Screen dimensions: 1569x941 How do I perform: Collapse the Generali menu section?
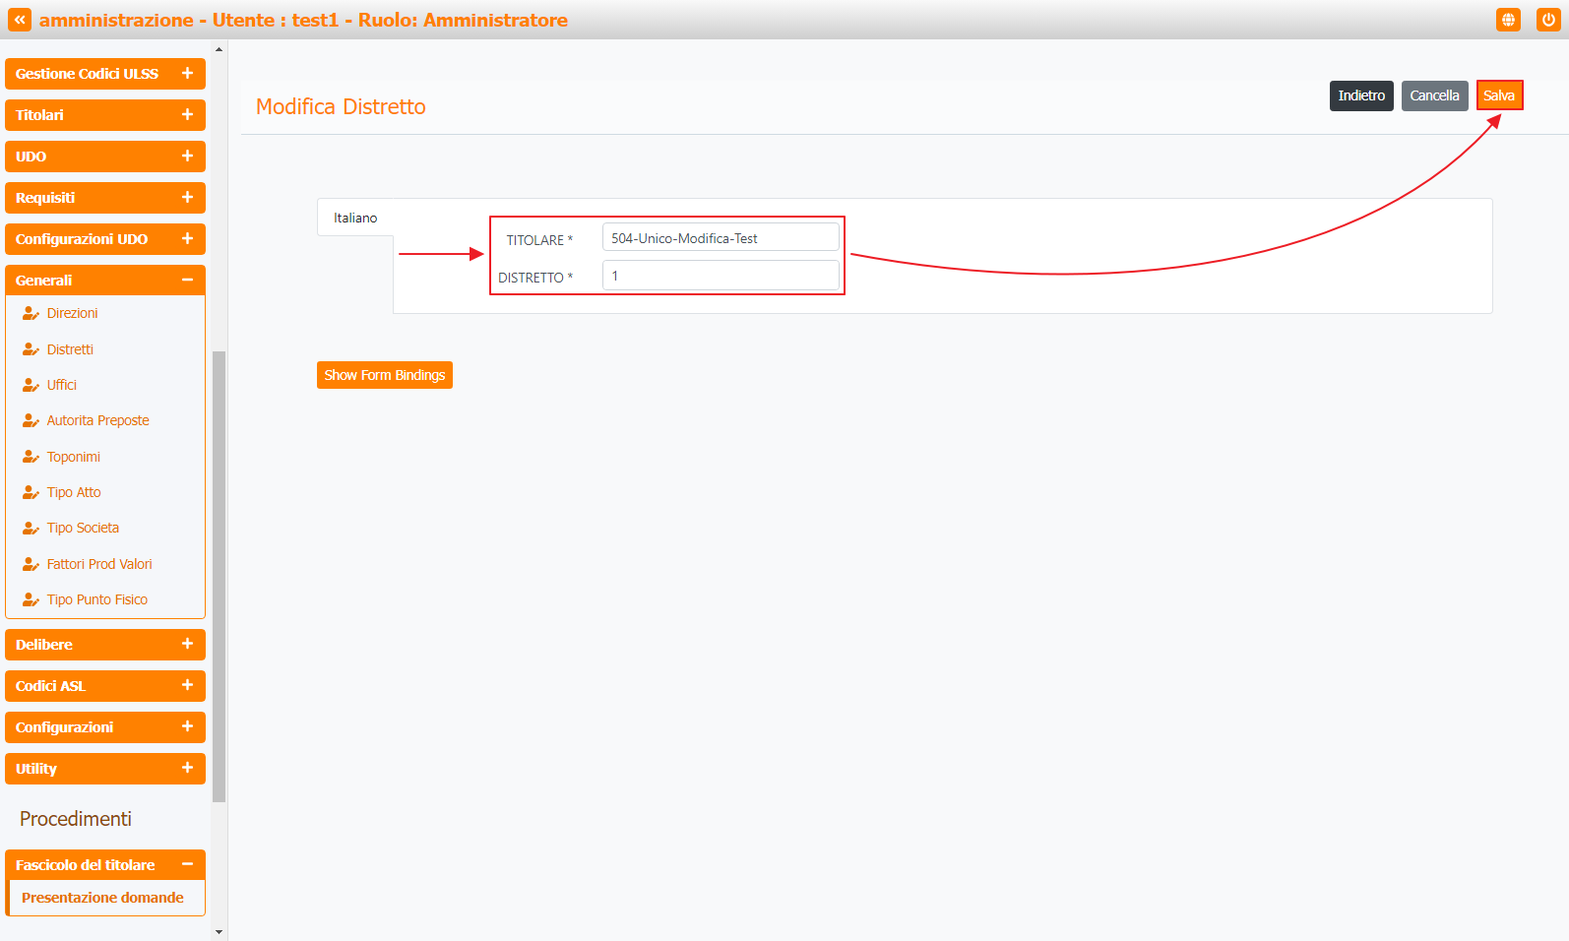[187, 281]
